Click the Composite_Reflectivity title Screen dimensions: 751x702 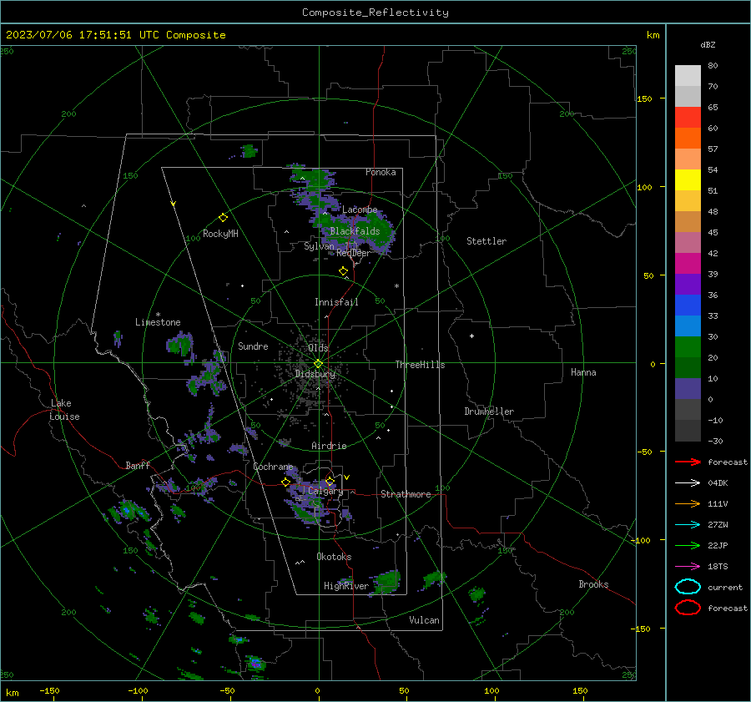pos(375,13)
